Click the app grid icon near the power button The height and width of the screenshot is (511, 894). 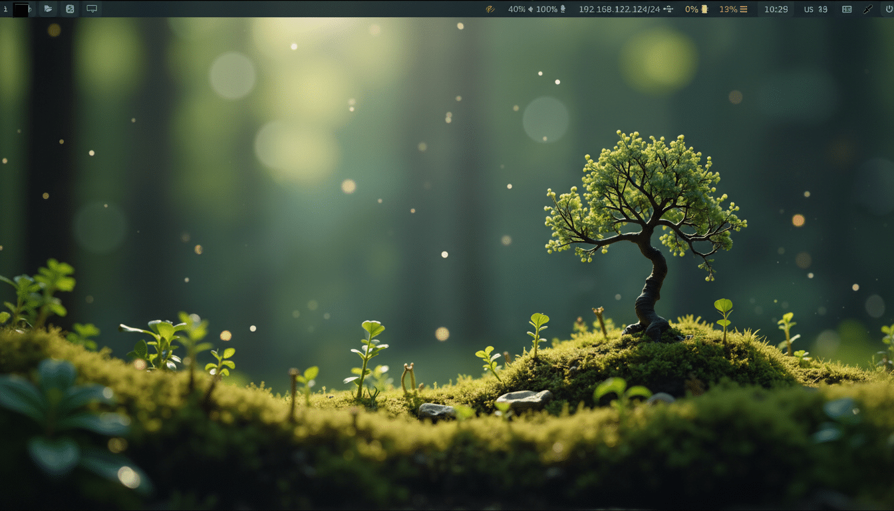point(847,9)
